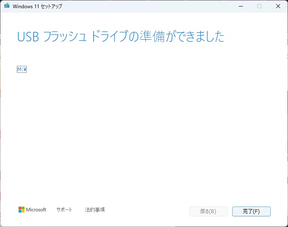Click the disabled 戻る(B) back button
This screenshot has width=288, height=227.
(208, 211)
